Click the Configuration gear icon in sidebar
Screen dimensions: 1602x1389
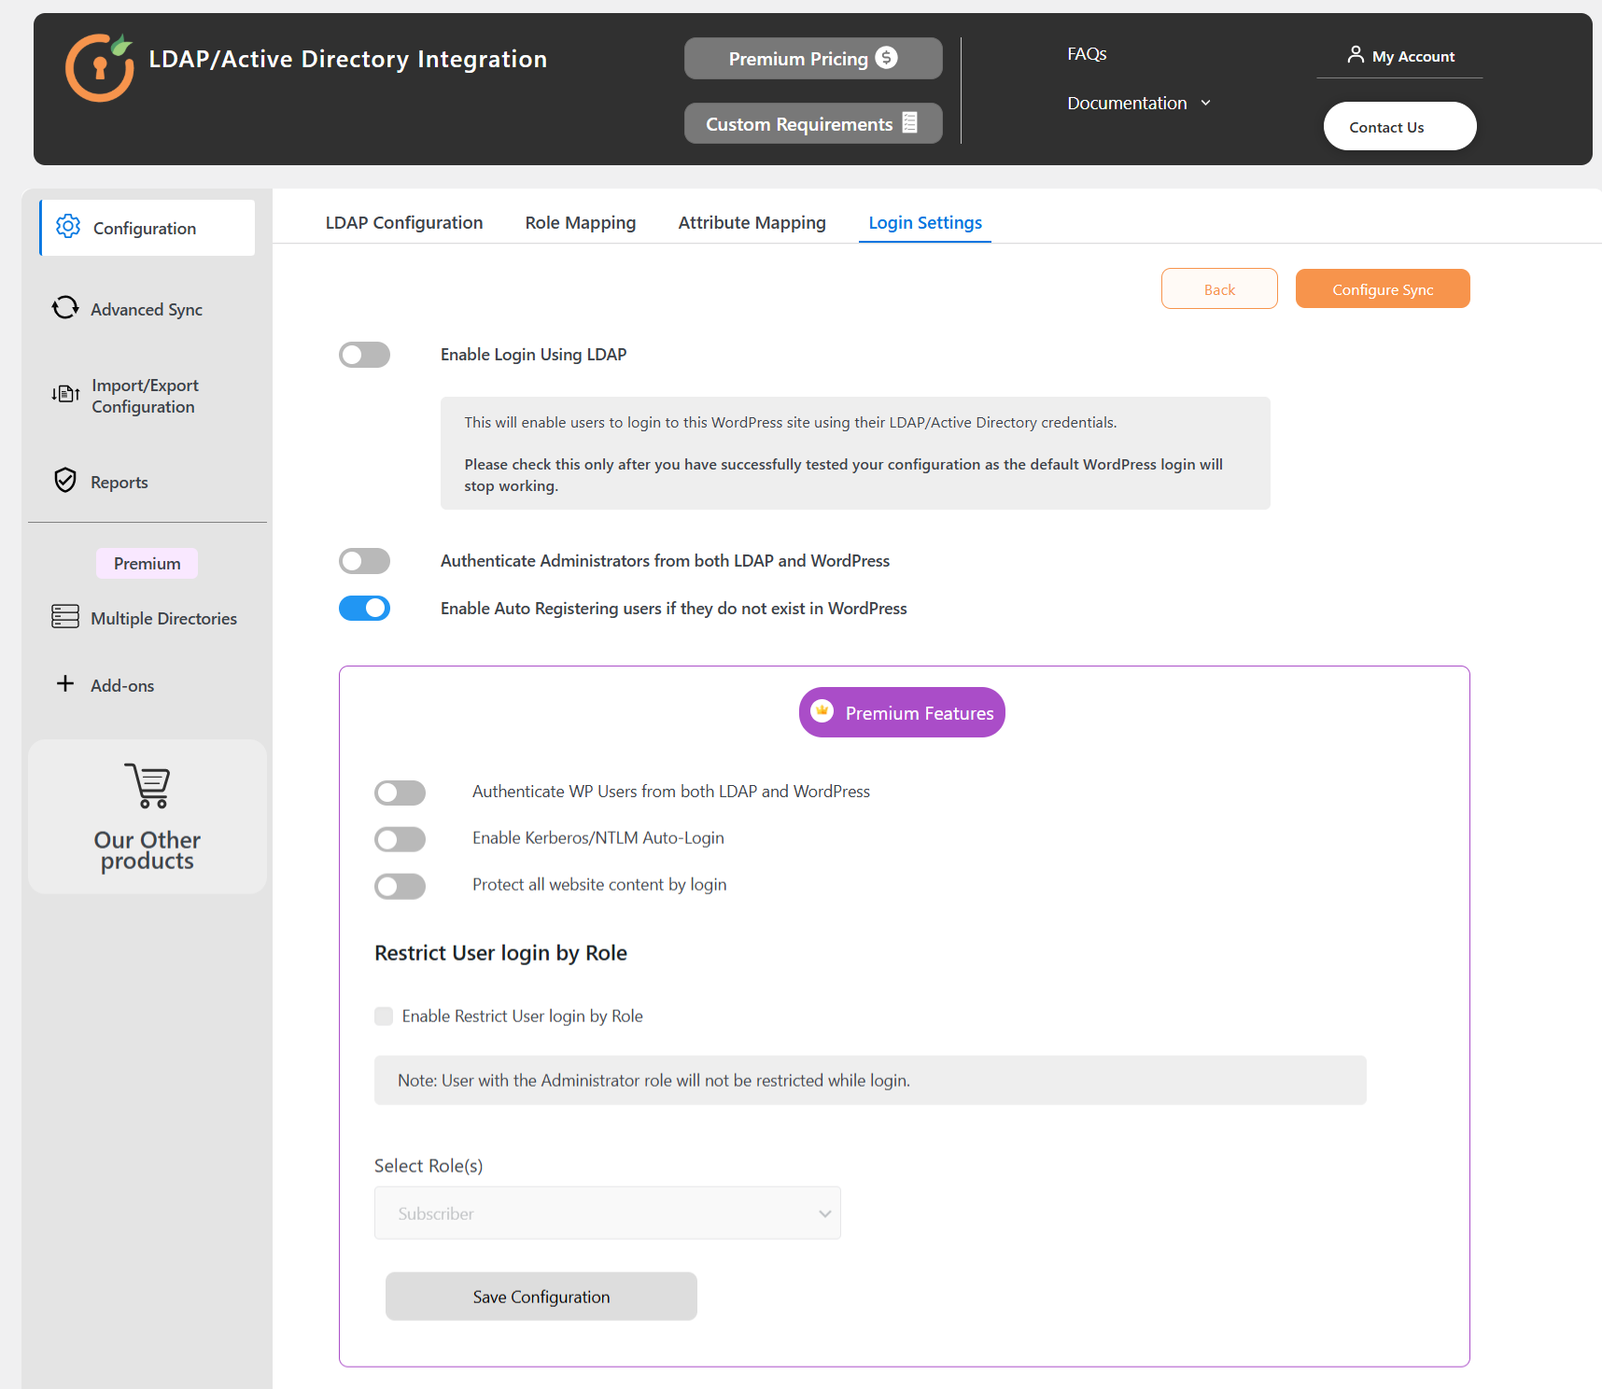(x=68, y=227)
